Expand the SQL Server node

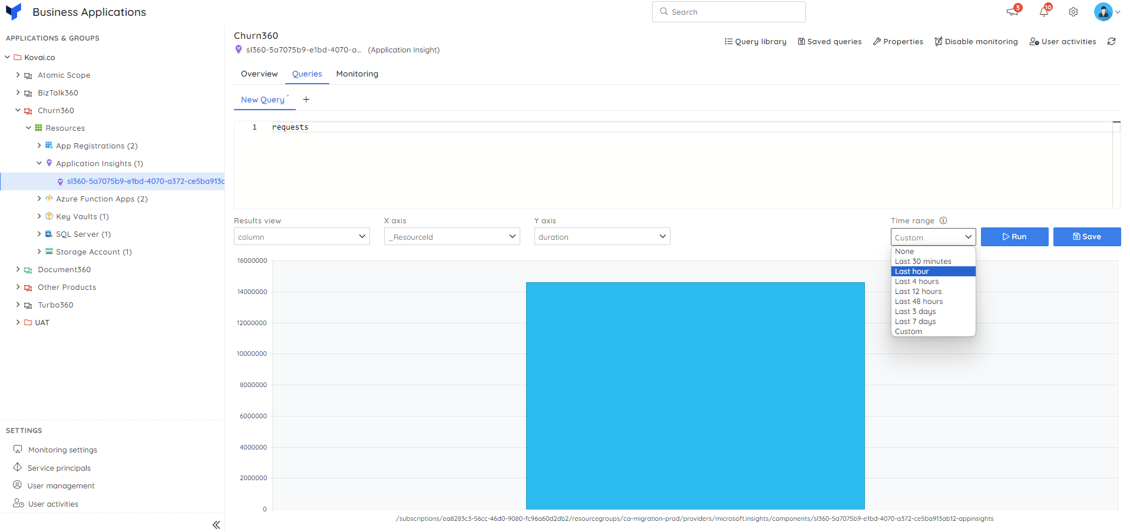39,234
